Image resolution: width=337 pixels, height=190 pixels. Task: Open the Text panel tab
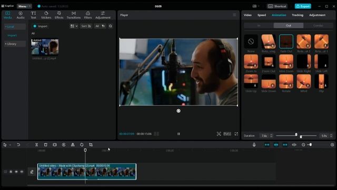click(33, 15)
